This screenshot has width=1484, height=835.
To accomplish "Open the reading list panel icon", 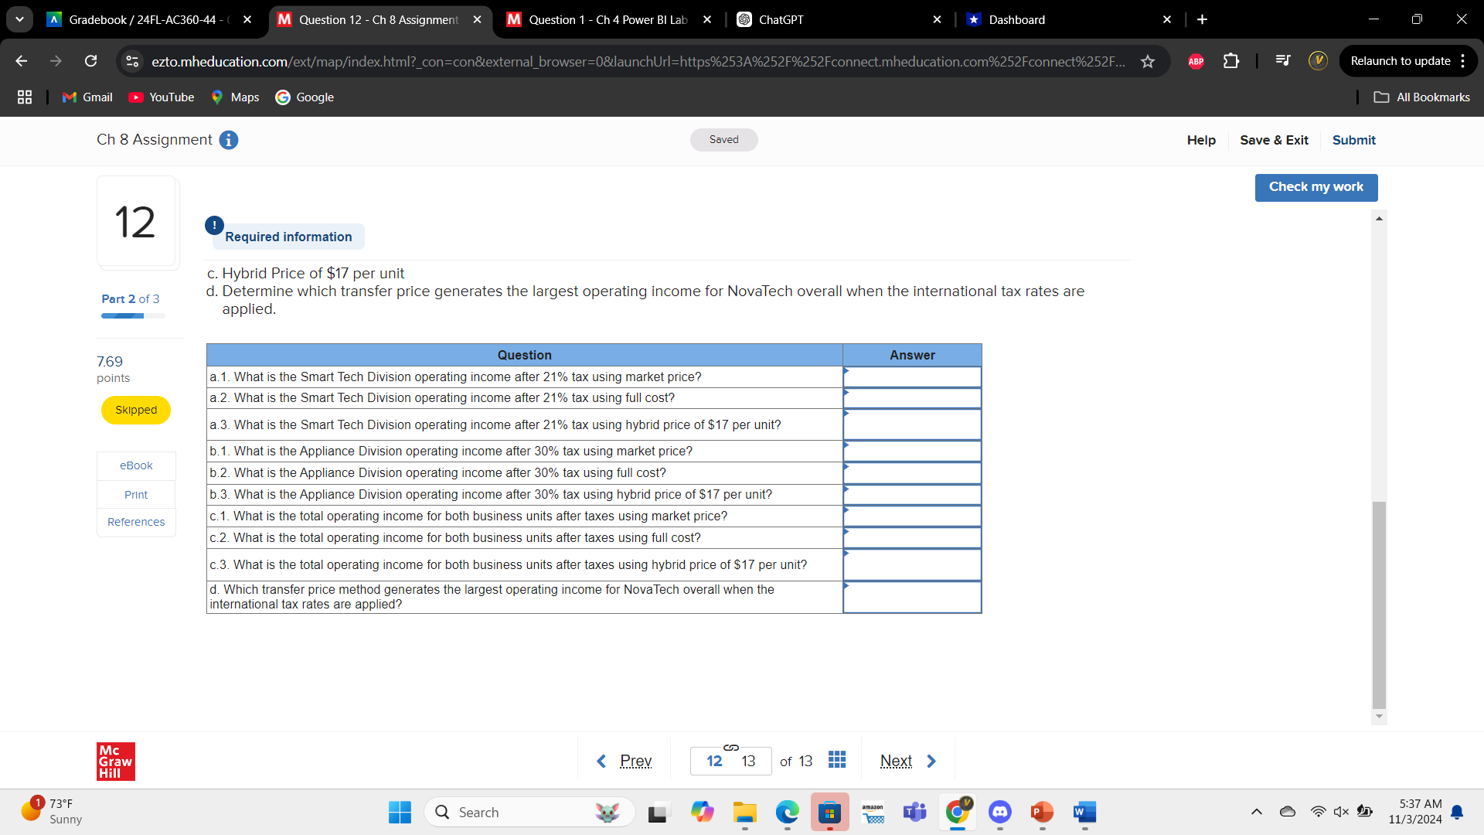I will coord(1283,60).
